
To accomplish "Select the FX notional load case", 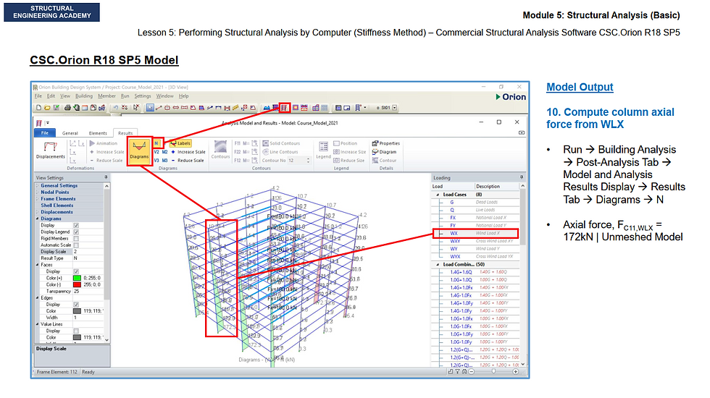I will [x=475, y=218].
